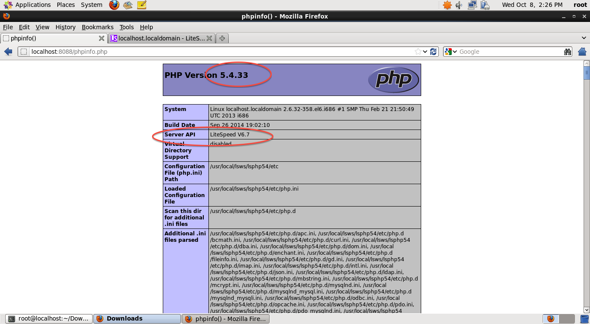Open the root user menu

pyautogui.click(x=580, y=5)
